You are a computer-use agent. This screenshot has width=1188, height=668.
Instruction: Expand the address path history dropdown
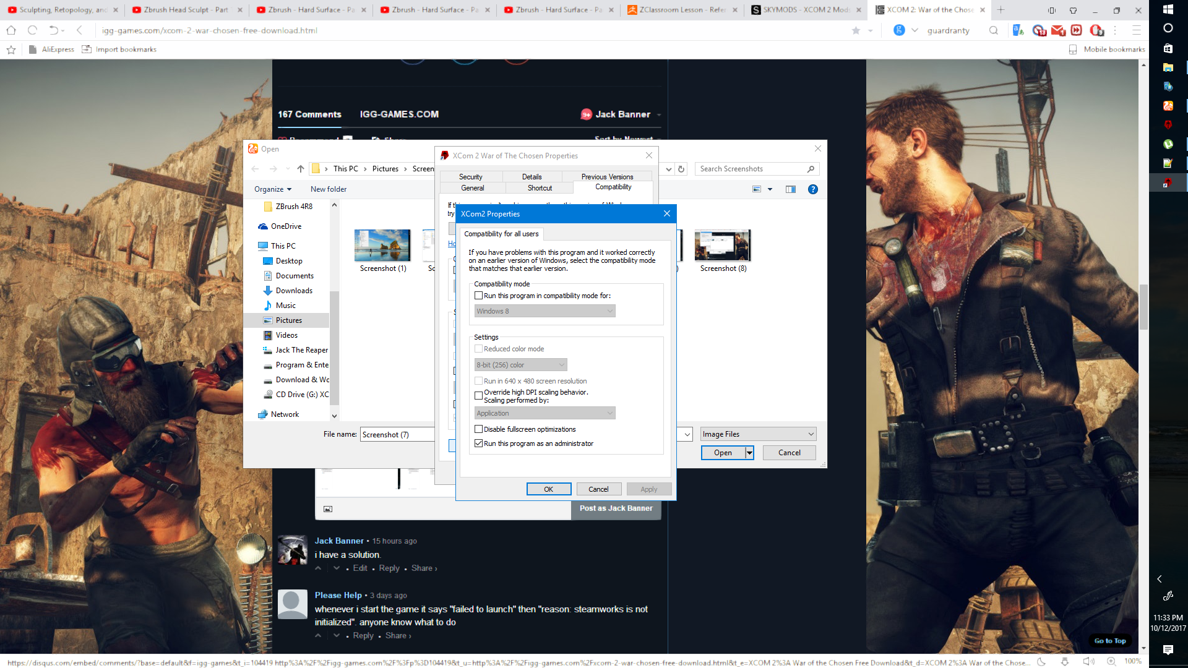click(669, 169)
